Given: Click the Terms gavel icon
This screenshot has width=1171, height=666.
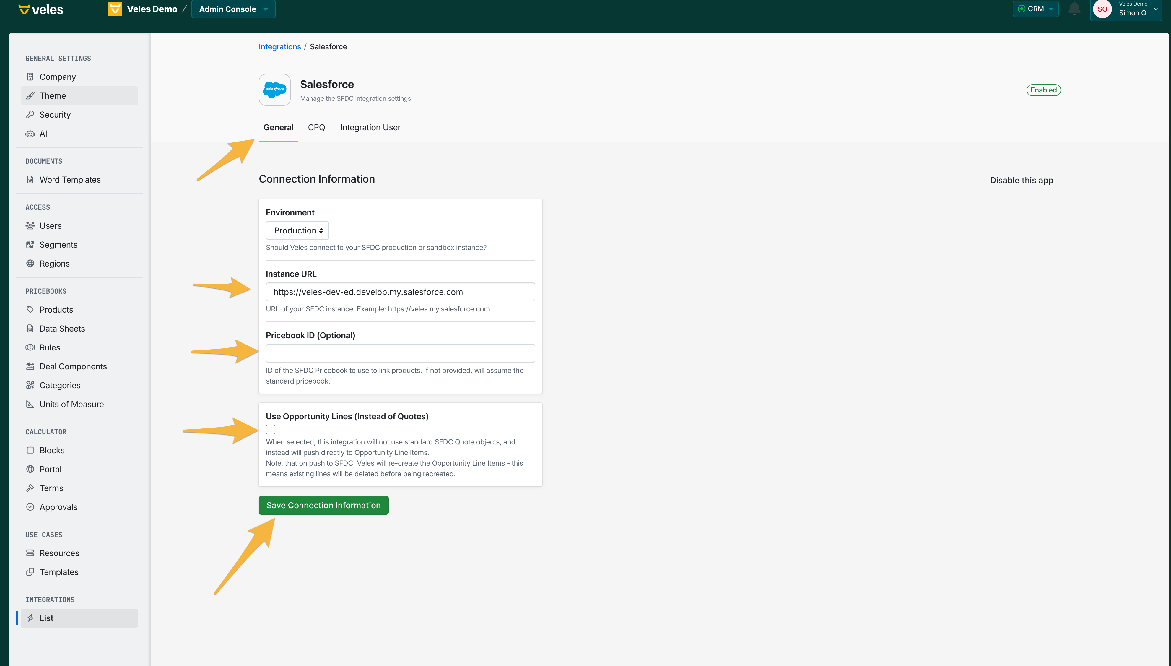Looking at the screenshot, I should (x=30, y=488).
